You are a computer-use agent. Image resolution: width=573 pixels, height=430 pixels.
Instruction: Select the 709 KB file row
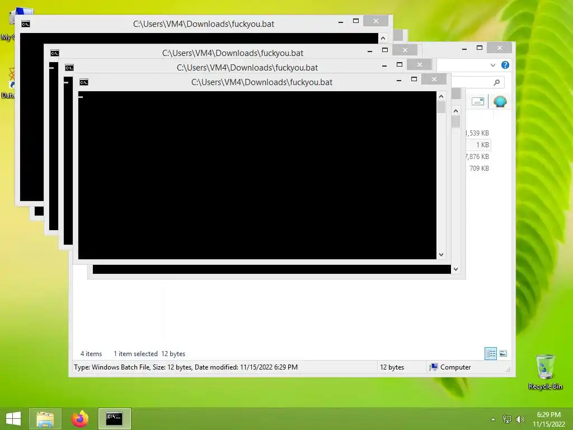click(478, 168)
